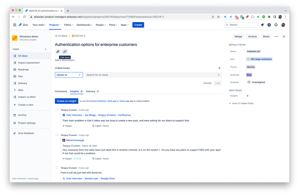
Task: Open the Archive view in sidebar
Action: coord(22,115)
